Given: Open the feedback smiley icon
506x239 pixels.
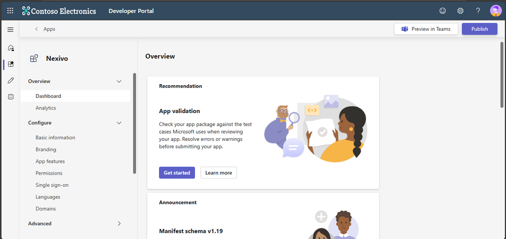Looking at the screenshot, I should coord(443,11).
